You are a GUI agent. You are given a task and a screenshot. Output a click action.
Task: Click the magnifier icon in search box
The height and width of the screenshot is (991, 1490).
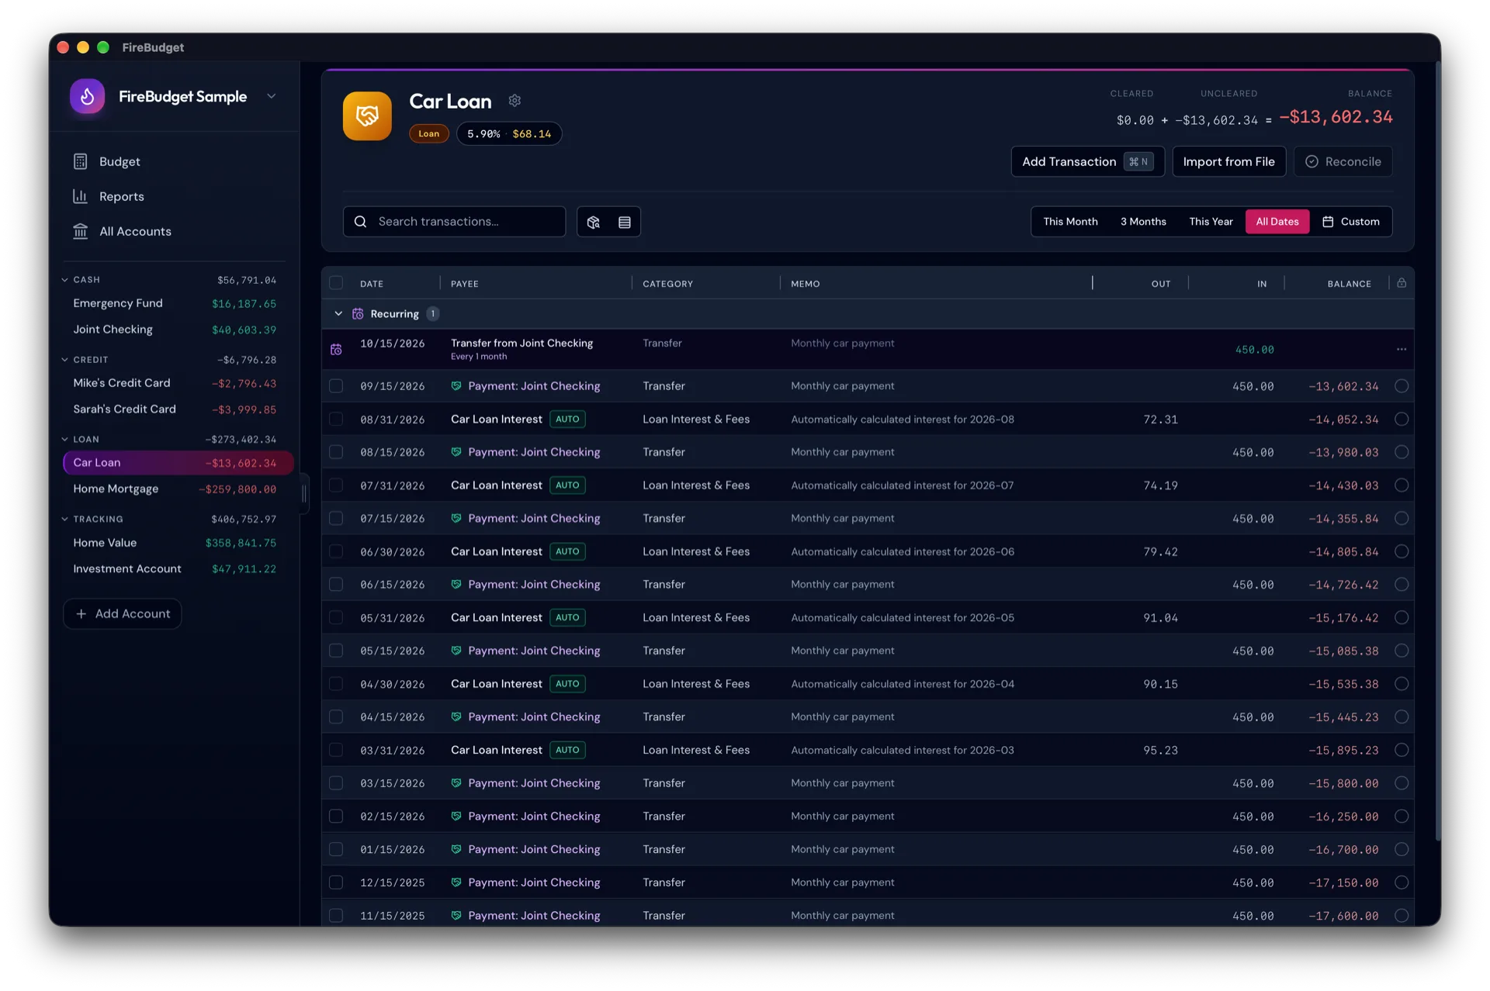coord(361,222)
